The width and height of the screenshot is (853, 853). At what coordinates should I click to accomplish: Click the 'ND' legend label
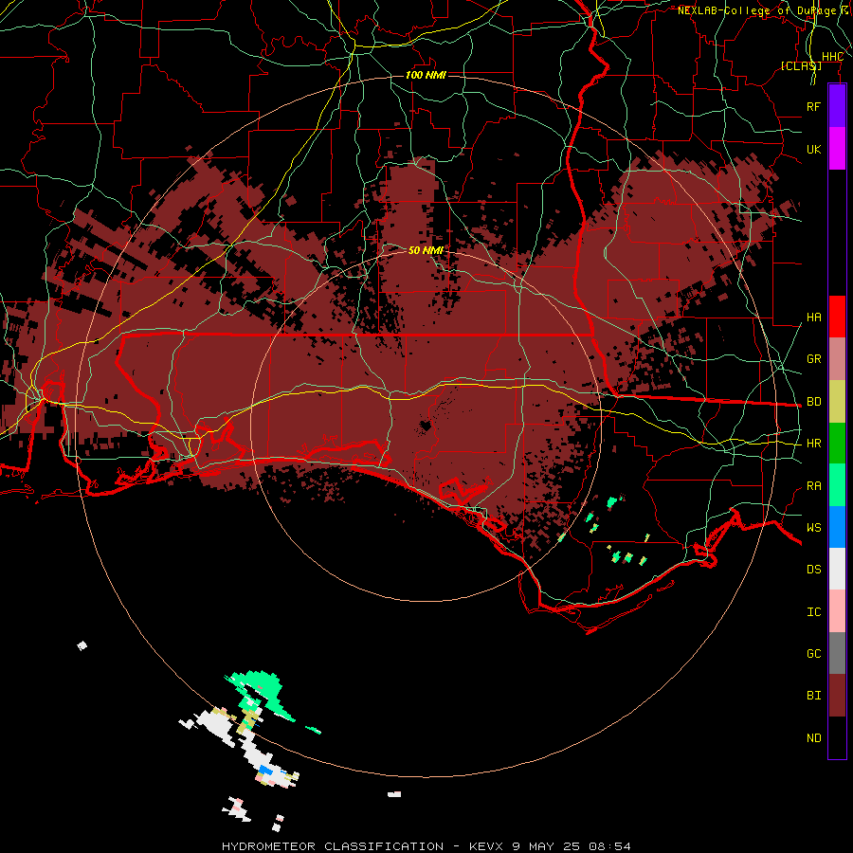(x=813, y=738)
